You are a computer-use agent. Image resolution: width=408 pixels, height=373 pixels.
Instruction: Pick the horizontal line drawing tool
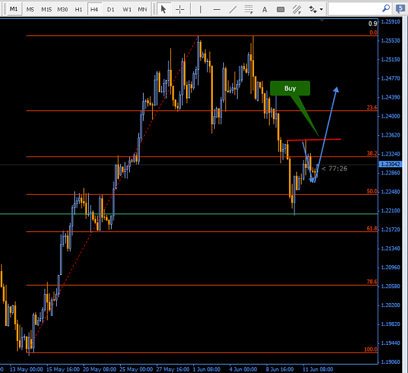point(217,10)
